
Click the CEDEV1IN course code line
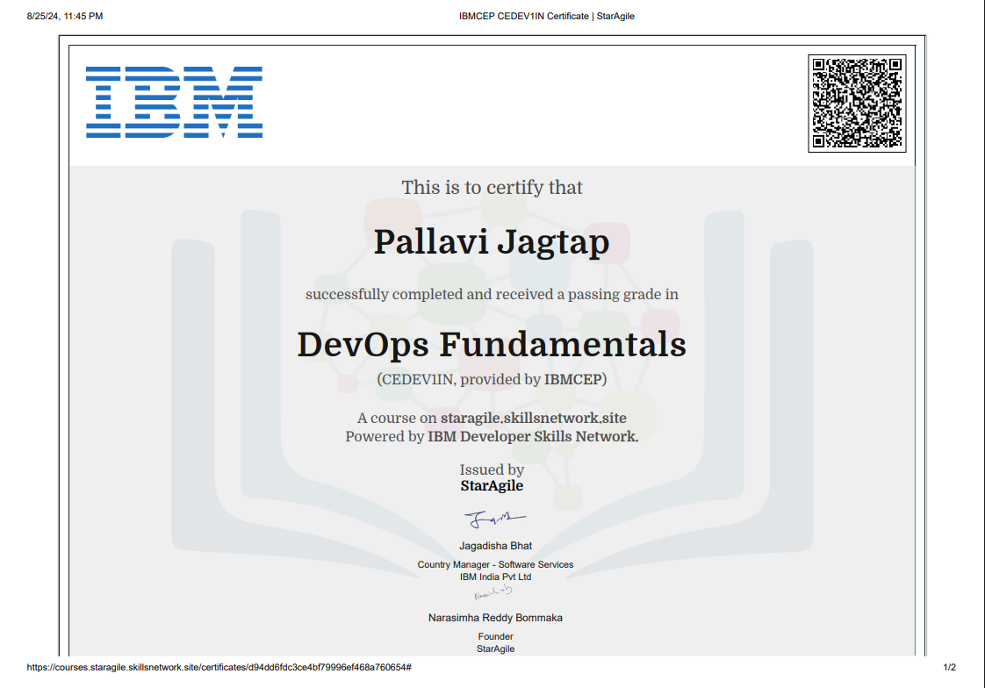(x=492, y=379)
